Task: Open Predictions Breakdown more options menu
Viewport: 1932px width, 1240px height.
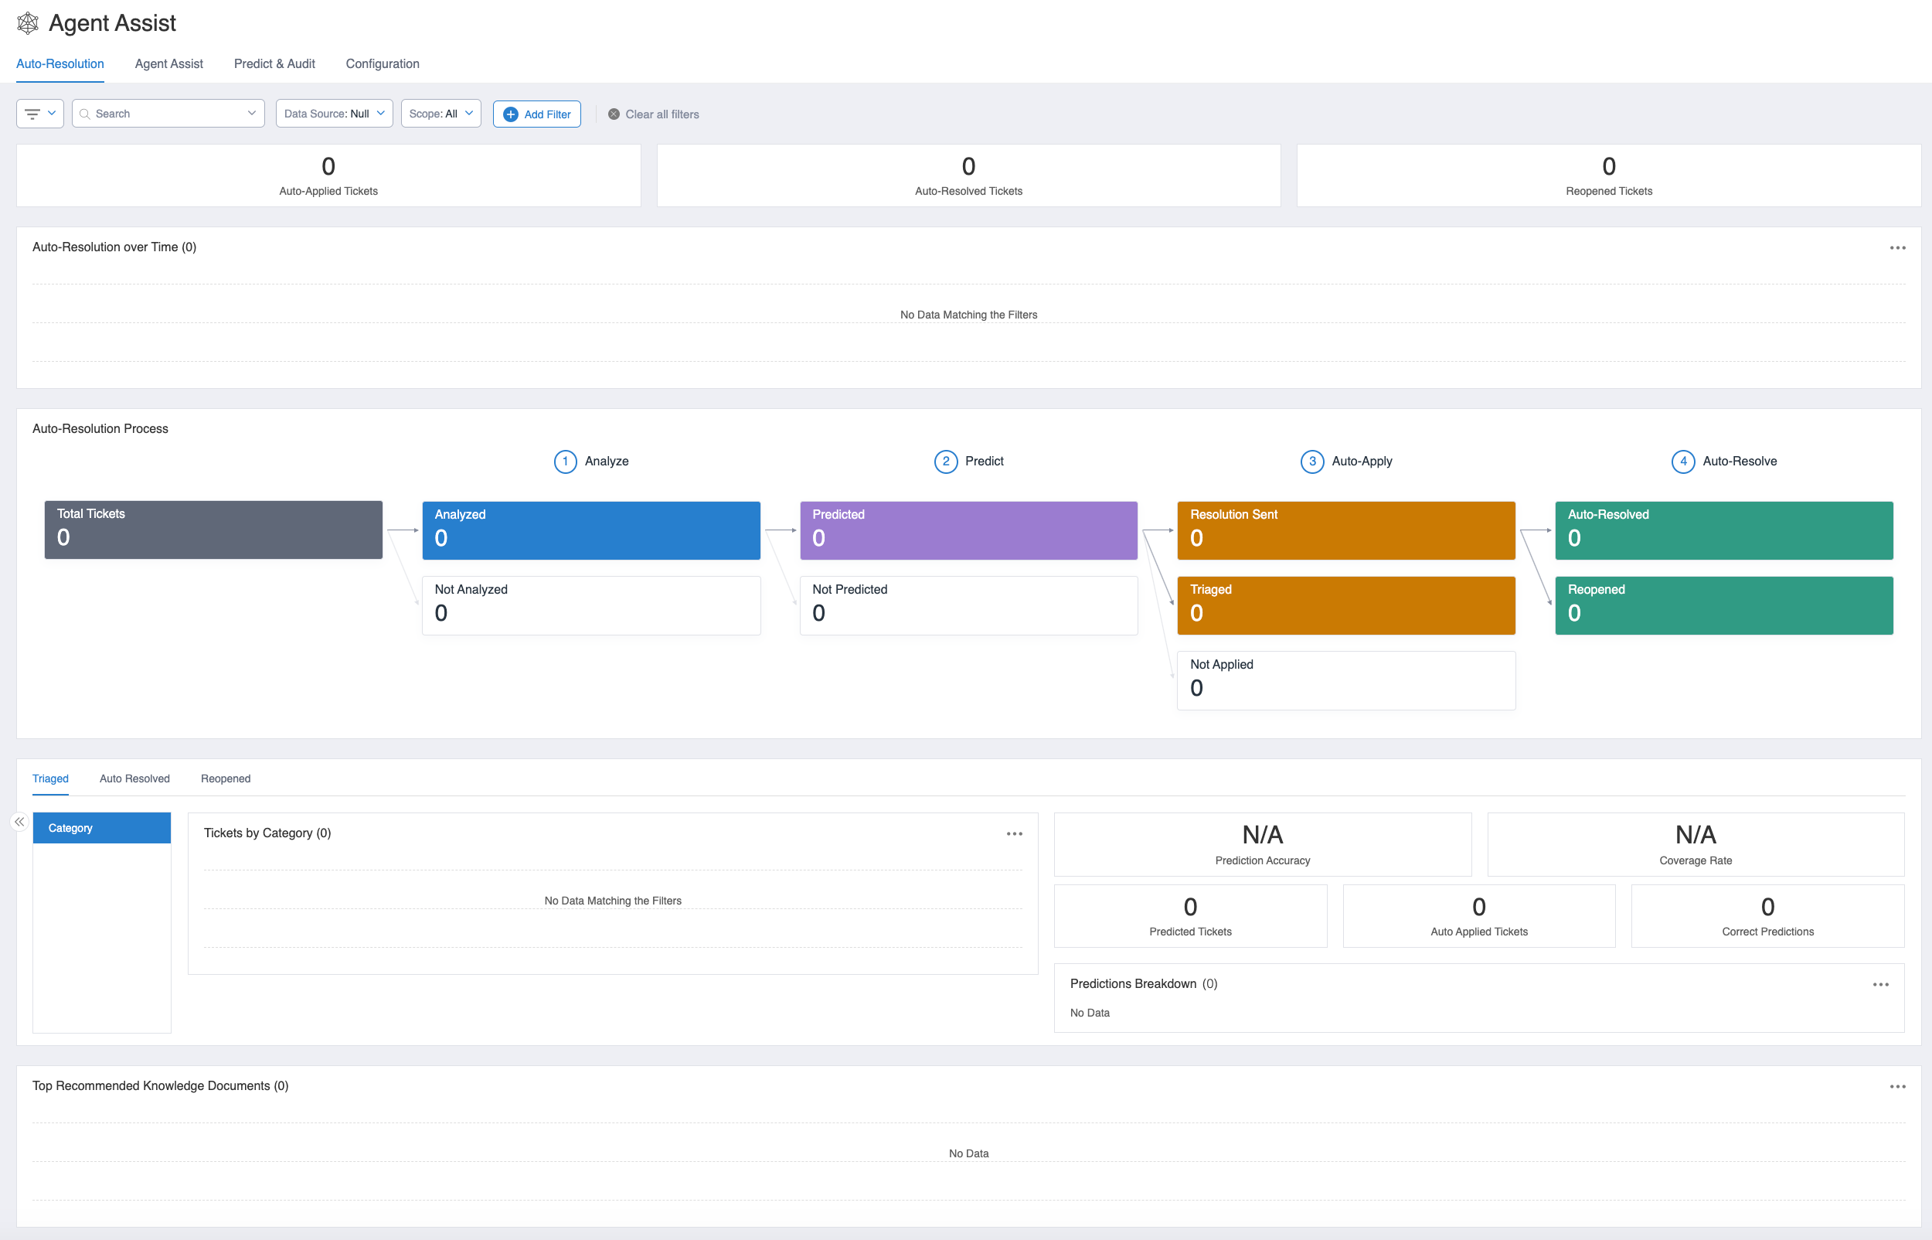Action: point(1880,985)
